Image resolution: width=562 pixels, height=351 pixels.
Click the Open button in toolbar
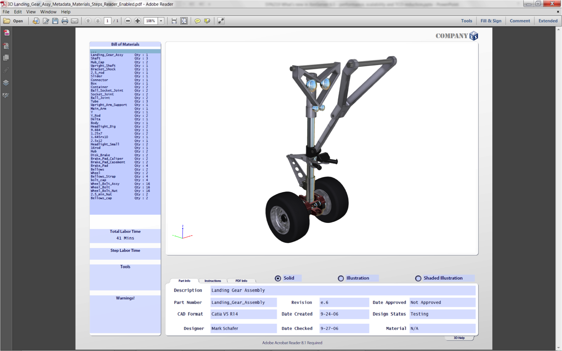coord(13,21)
